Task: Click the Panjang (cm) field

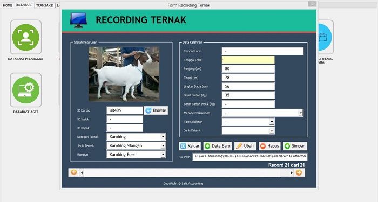Action: point(248,69)
